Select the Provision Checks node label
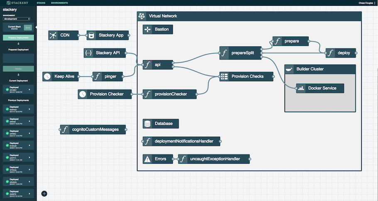The image size is (378, 201). tap(248, 76)
